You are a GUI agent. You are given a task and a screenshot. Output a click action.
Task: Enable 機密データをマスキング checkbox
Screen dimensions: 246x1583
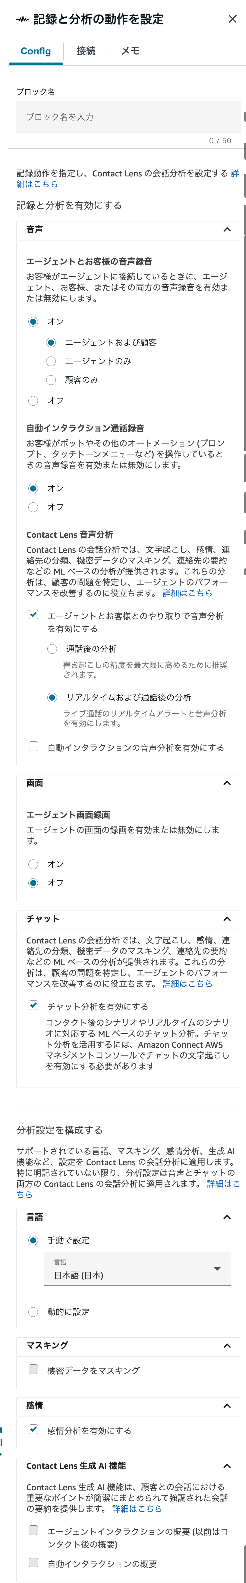click(34, 1370)
